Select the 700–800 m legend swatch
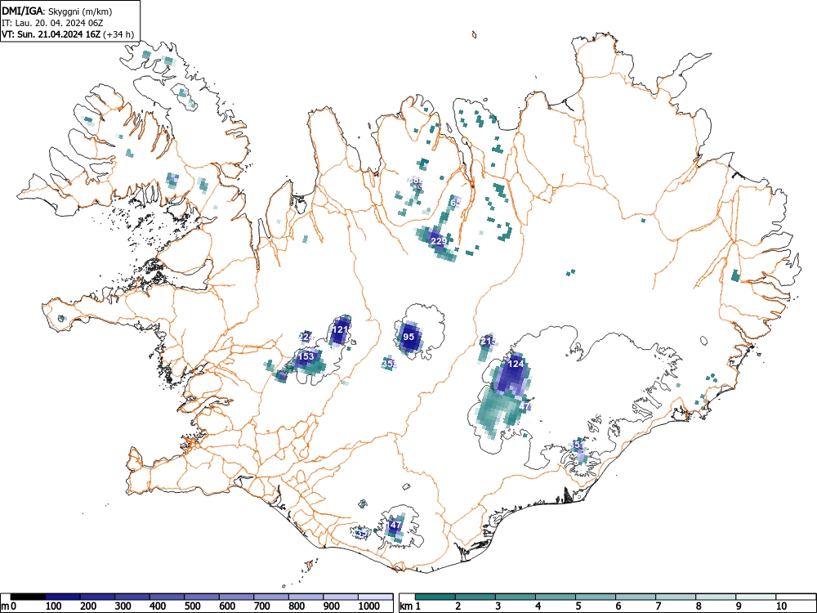This screenshot has width=817, height=613. [x=271, y=597]
